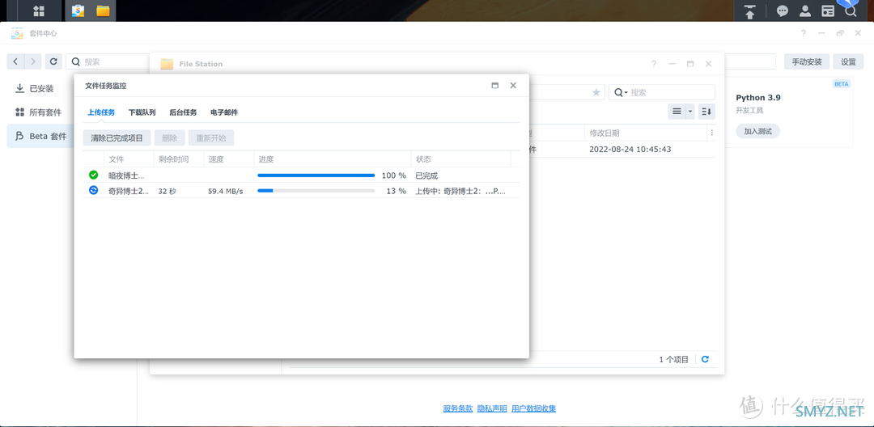Click the completed upload green check icon
The width and height of the screenshot is (874, 427).
pos(93,175)
